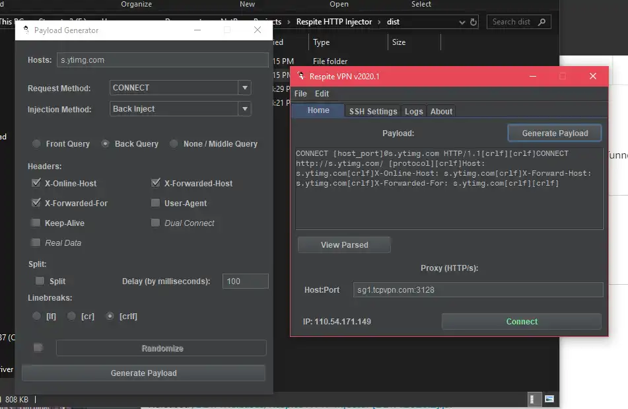Click Respite HTTP Injector in breadcrumb path

(334, 22)
